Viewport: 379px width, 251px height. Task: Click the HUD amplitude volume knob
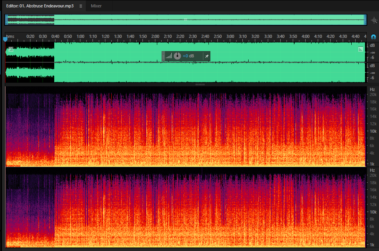(x=178, y=56)
